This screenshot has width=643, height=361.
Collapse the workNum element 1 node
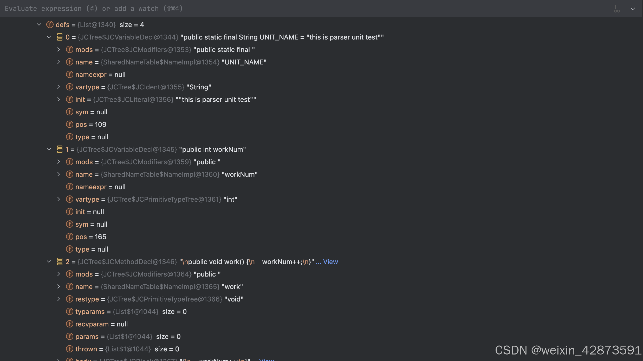[x=49, y=149]
